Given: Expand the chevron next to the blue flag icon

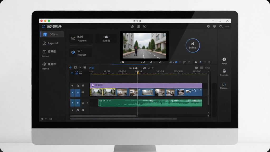Looking at the screenshot, I should click(x=205, y=62).
